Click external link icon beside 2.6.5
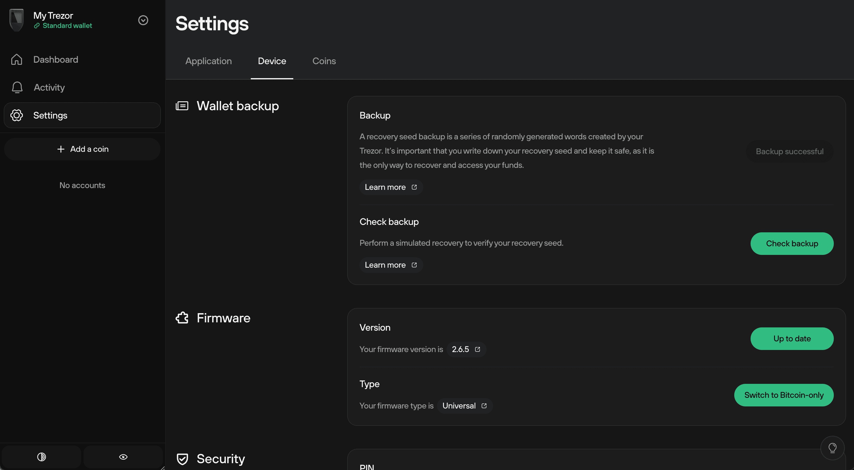The width and height of the screenshot is (854, 470). point(478,349)
